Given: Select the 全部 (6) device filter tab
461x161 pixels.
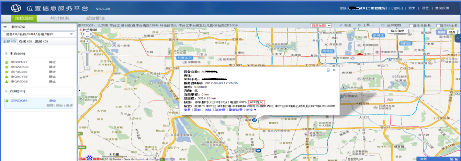Looking at the screenshot, I should [x=9, y=41].
